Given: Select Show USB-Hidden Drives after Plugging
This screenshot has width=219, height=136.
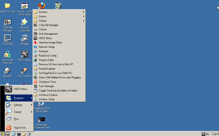Looking at the screenshot, I should point(59,77).
